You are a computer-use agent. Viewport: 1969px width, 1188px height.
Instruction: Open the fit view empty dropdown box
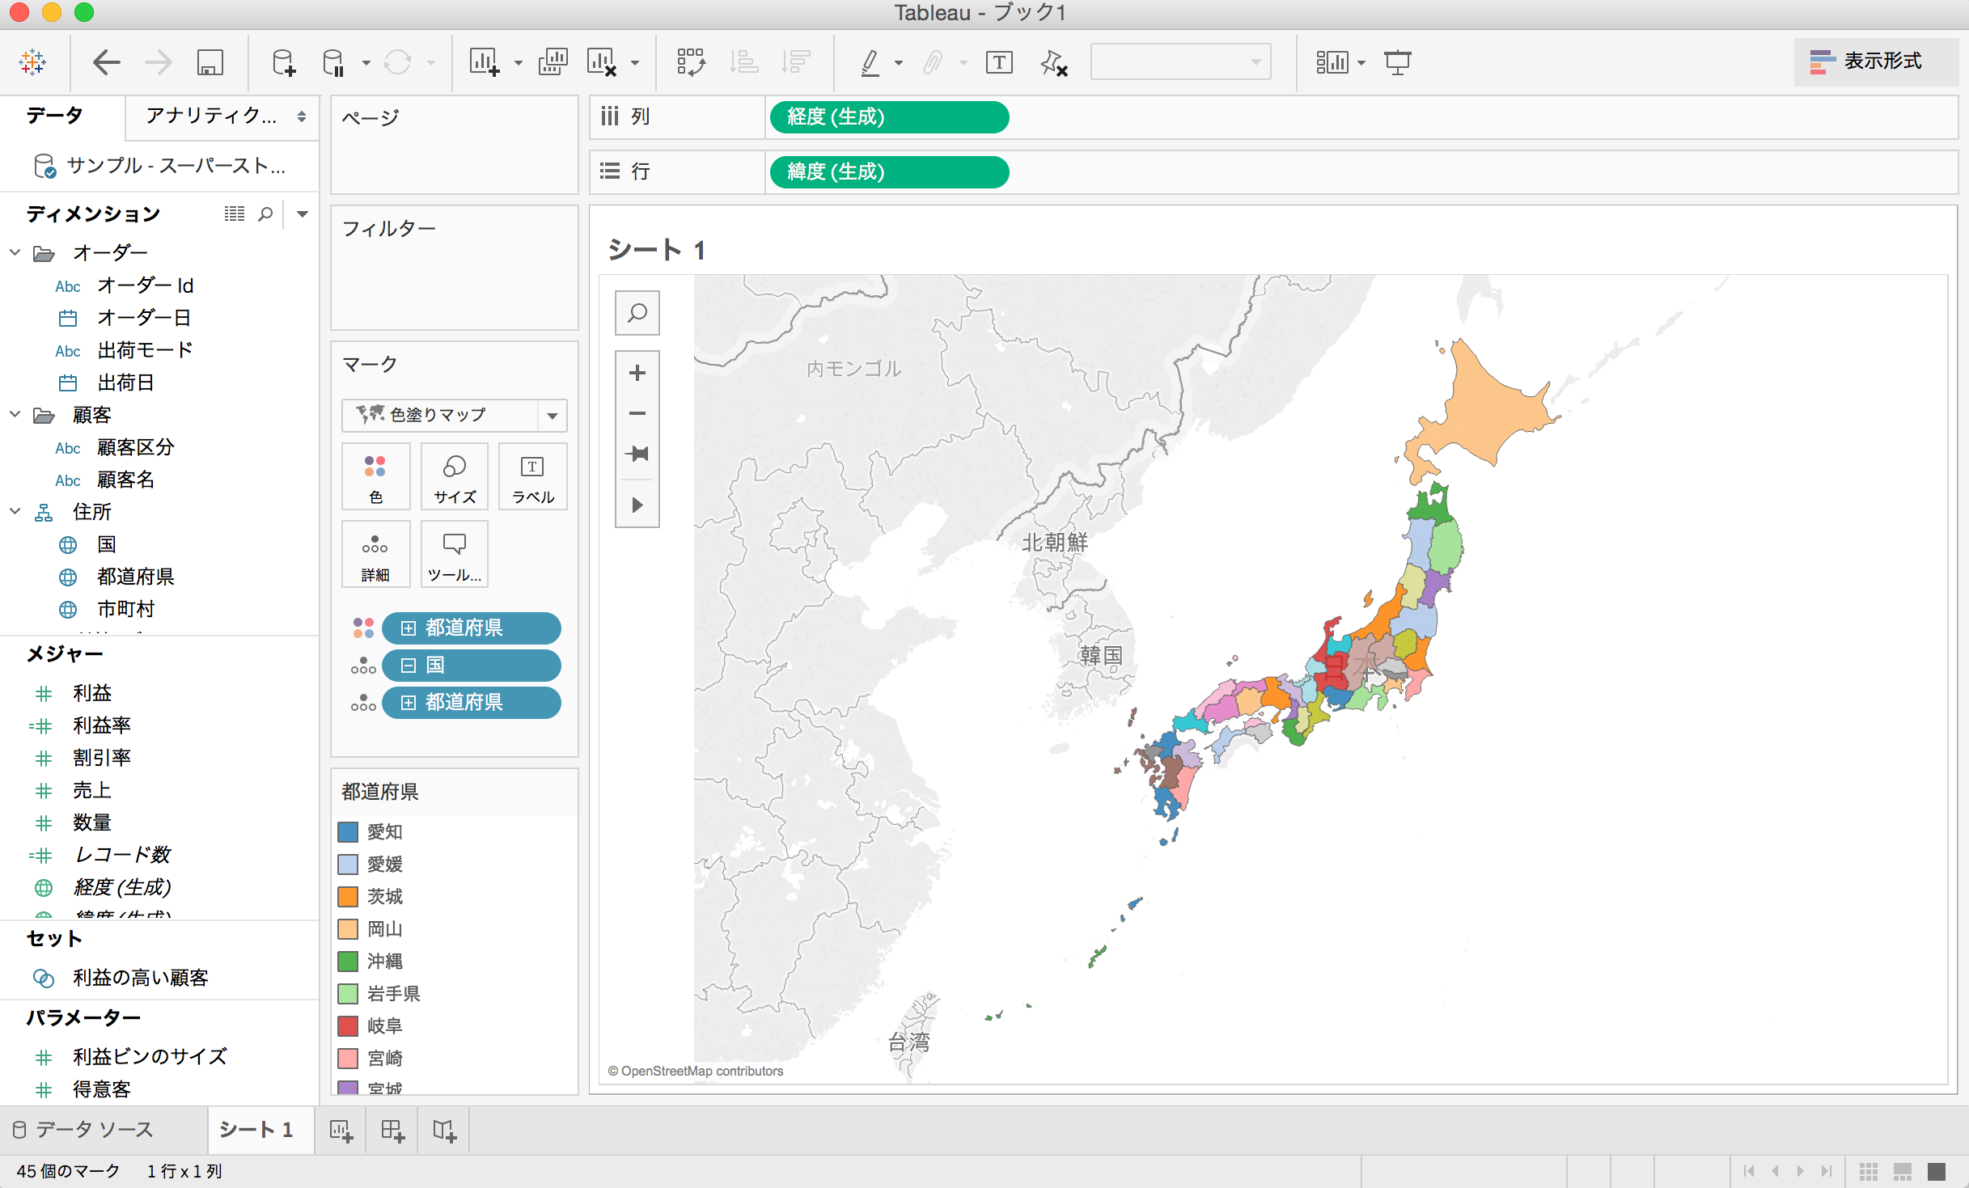point(1180,62)
